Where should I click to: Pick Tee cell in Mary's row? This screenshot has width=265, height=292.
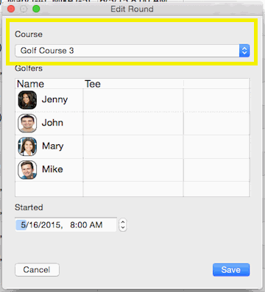coord(133,146)
